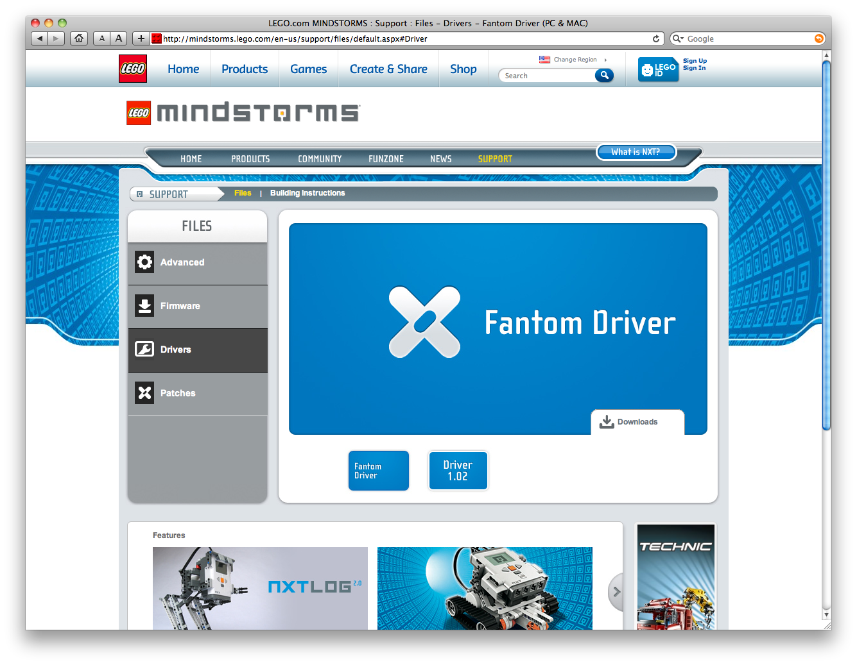857x665 pixels.
Task: Click the Patches cross icon in sidebar
Action: pos(144,393)
